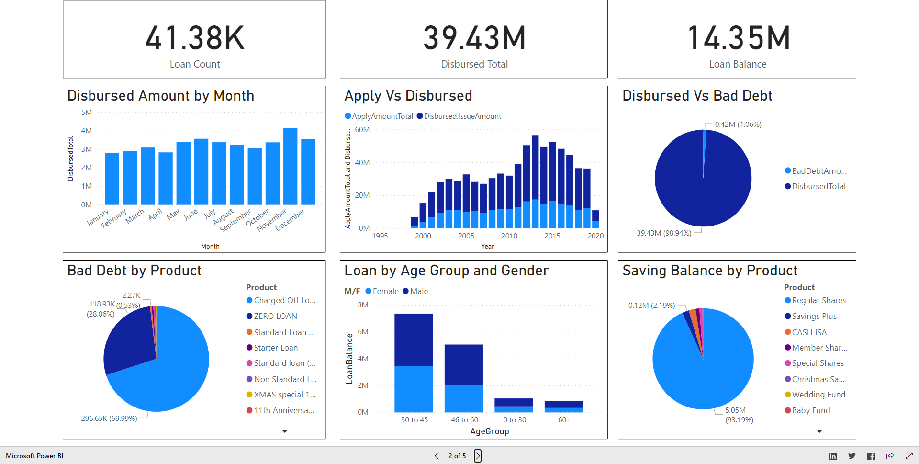Select the Disbursed Total card
The image size is (919, 464).
(x=474, y=39)
